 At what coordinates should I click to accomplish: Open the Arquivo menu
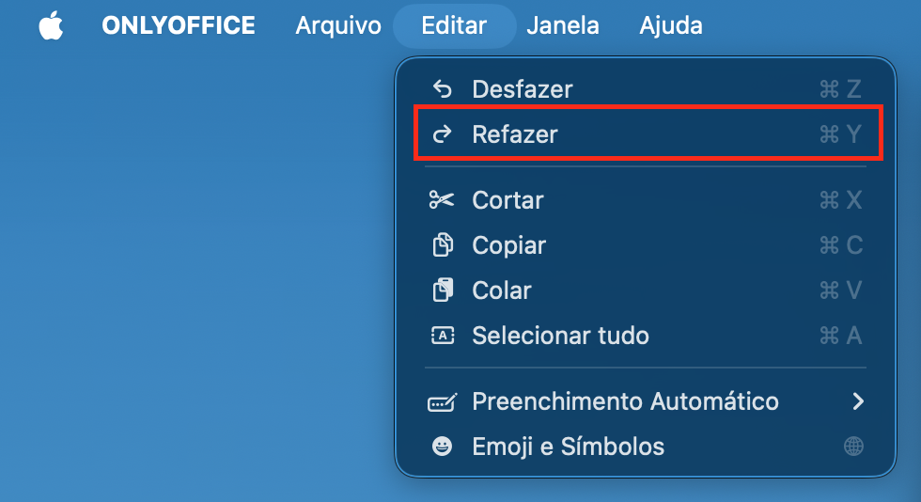point(338,26)
